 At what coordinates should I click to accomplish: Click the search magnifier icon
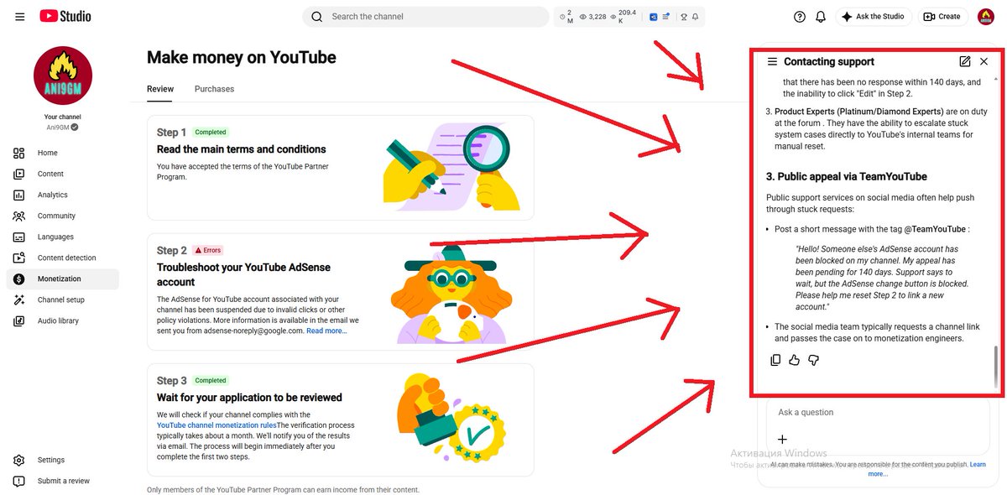tap(316, 17)
